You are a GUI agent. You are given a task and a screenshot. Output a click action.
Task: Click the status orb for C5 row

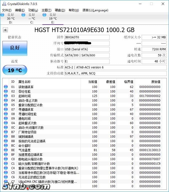[6, 172]
